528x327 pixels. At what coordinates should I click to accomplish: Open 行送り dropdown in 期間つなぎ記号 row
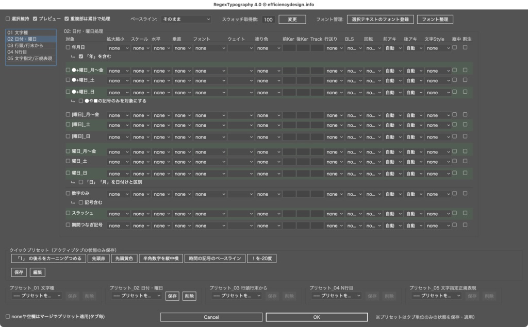point(334,226)
